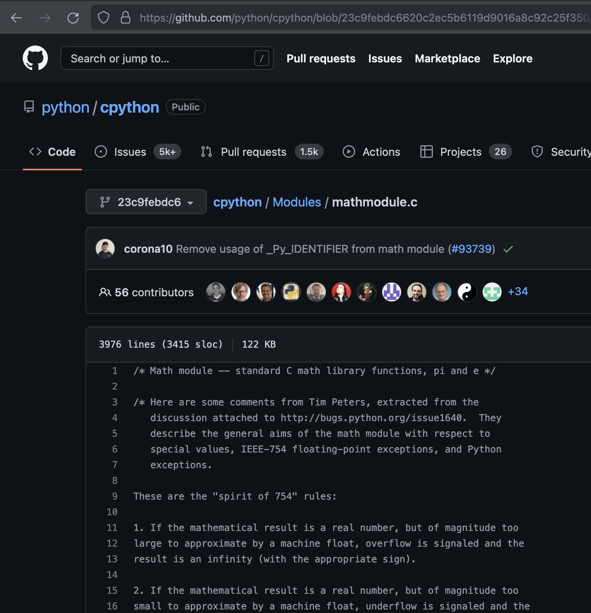Screen dimensions: 591x613
Task: Click the browser forward arrow
Action: [45, 18]
